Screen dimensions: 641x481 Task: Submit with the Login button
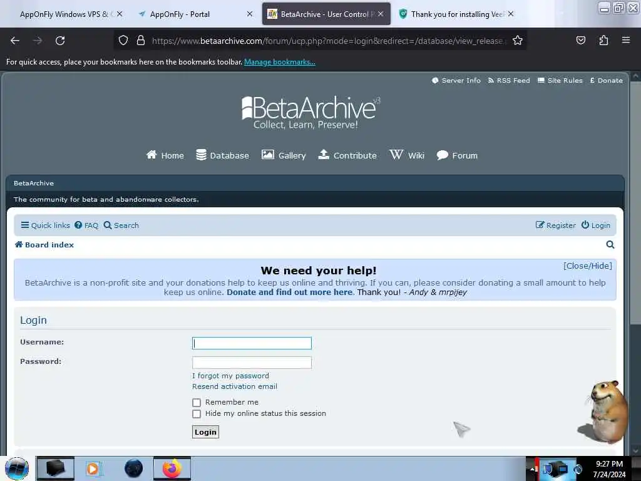(x=205, y=432)
